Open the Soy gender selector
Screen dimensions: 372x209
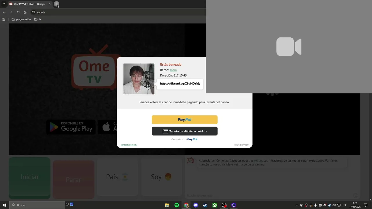pos(161,177)
